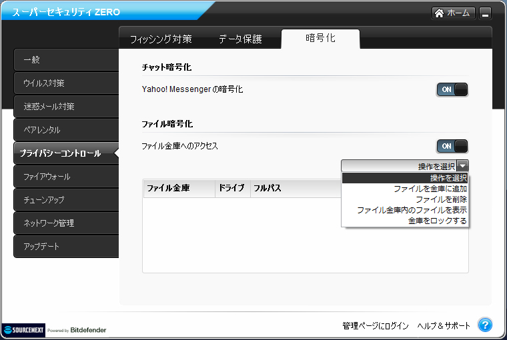This screenshot has height=340, width=507.
Task: Choose 金庫をロックする from the list
Action: click(x=437, y=221)
